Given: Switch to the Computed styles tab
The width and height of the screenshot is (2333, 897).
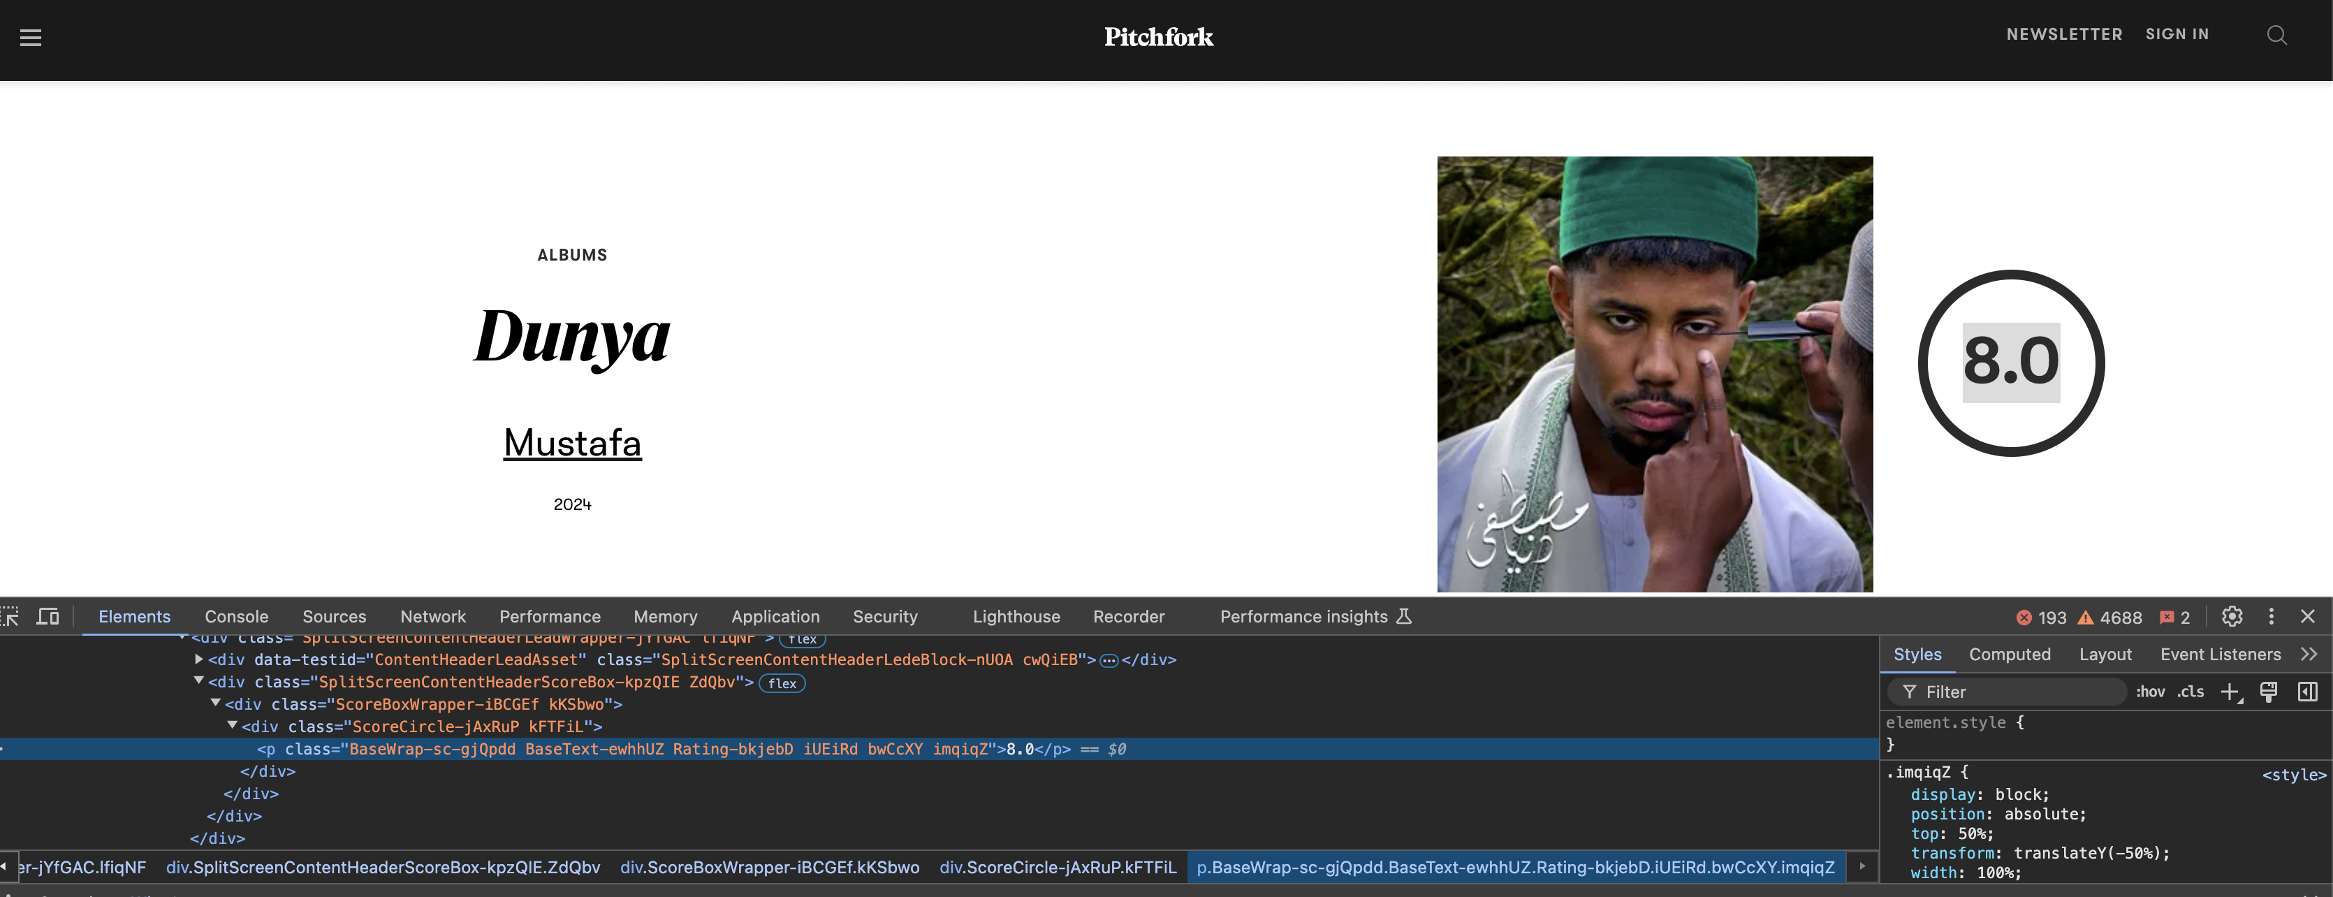Looking at the screenshot, I should (2010, 654).
